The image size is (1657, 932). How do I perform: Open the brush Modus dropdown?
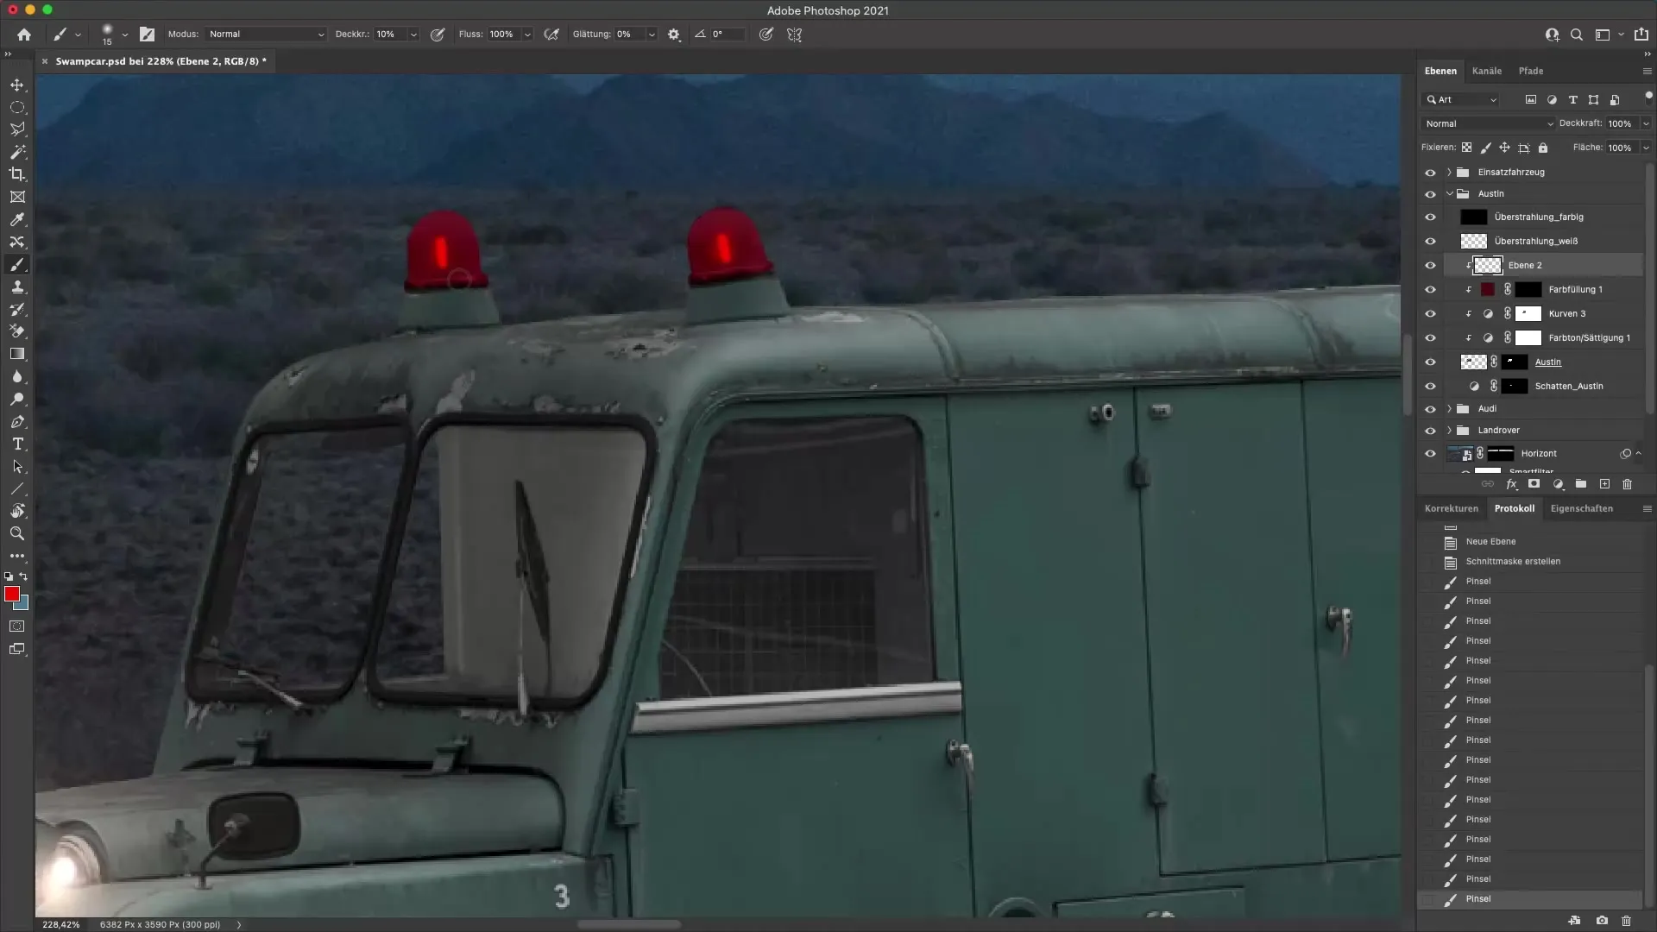coord(266,35)
